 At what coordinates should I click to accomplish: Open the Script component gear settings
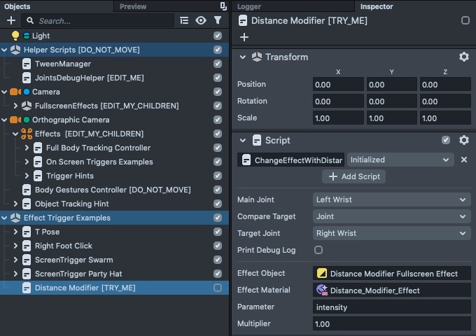click(x=463, y=140)
